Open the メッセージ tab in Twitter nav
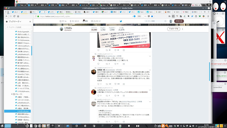The image size is (227, 128). point(96,21)
